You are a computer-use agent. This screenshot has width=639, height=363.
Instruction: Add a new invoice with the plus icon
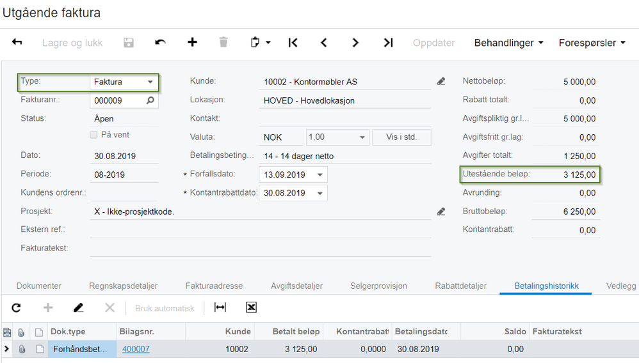[192, 42]
